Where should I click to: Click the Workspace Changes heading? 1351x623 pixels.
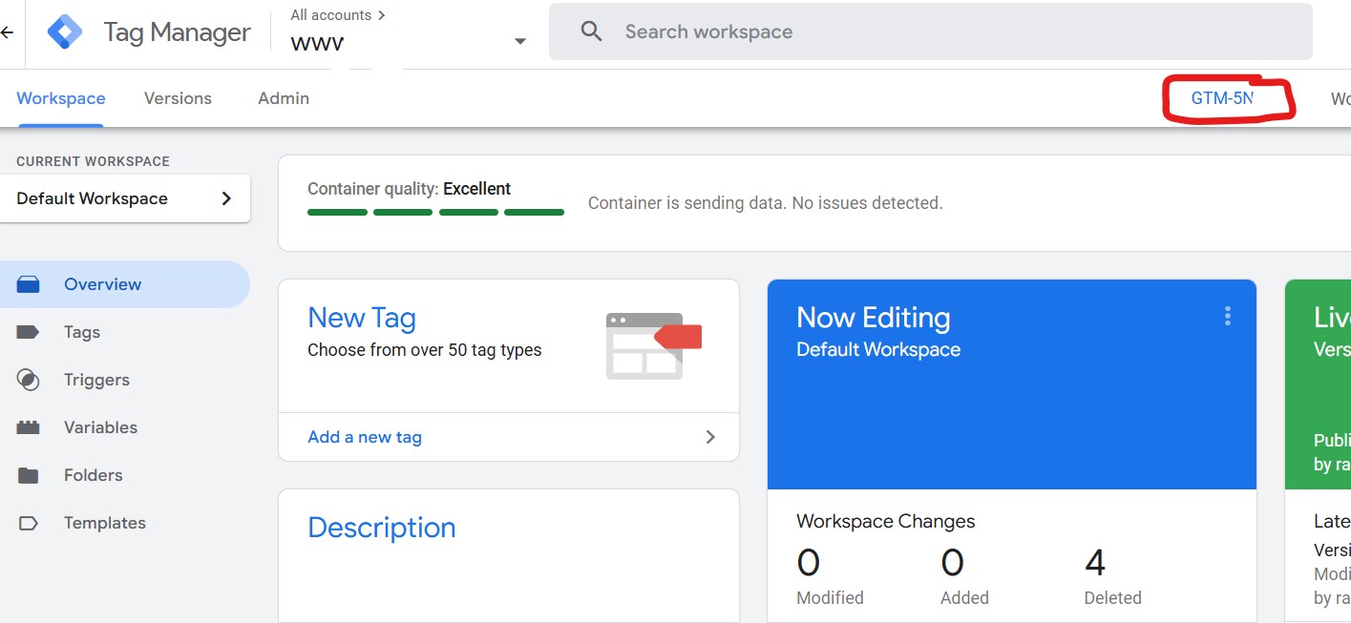pos(886,521)
